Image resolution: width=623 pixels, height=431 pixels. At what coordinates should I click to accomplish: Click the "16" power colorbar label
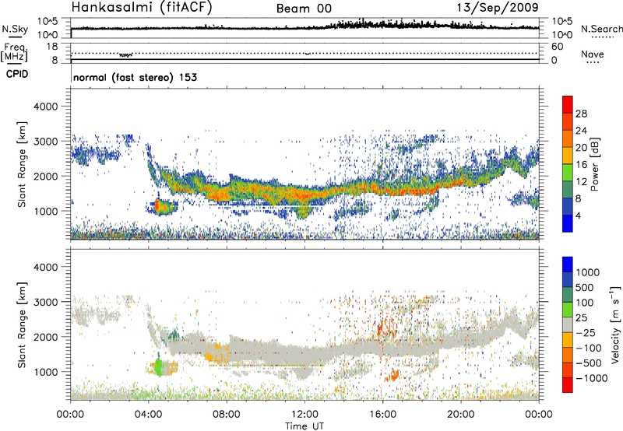click(x=581, y=165)
